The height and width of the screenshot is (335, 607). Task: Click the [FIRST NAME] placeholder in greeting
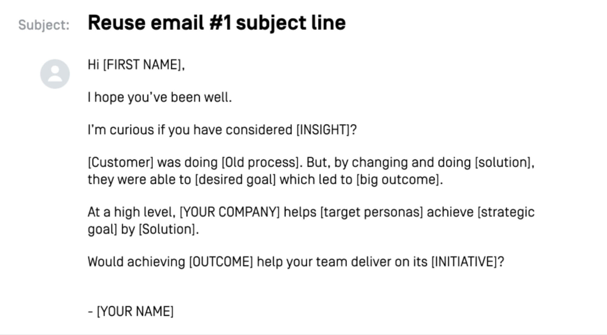click(143, 65)
